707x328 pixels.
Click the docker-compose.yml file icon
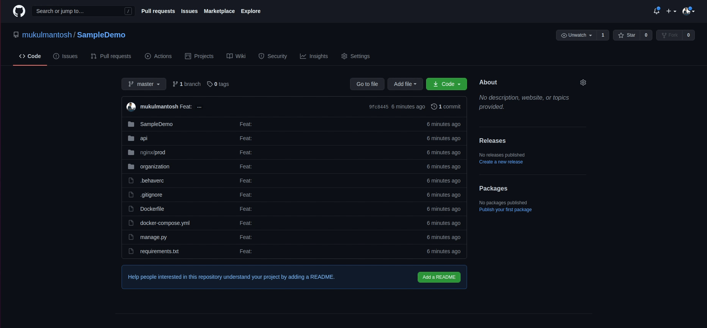(x=131, y=223)
